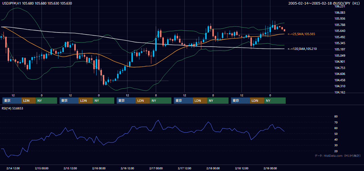Pick the 105.492 price axis value
364x171 pixels.
pos(340,37)
